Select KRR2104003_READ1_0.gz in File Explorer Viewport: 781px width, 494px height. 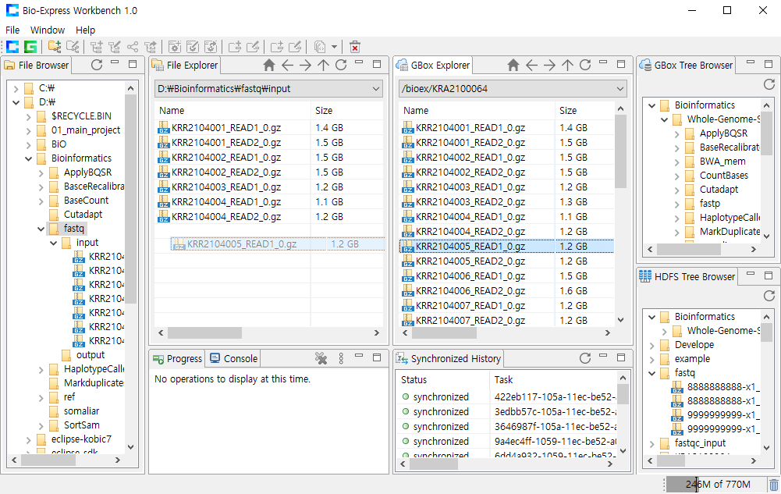(226, 187)
